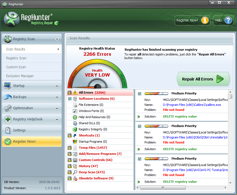Toggle the Temp Files category checkbox
The image size is (237, 195).
point(69,148)
